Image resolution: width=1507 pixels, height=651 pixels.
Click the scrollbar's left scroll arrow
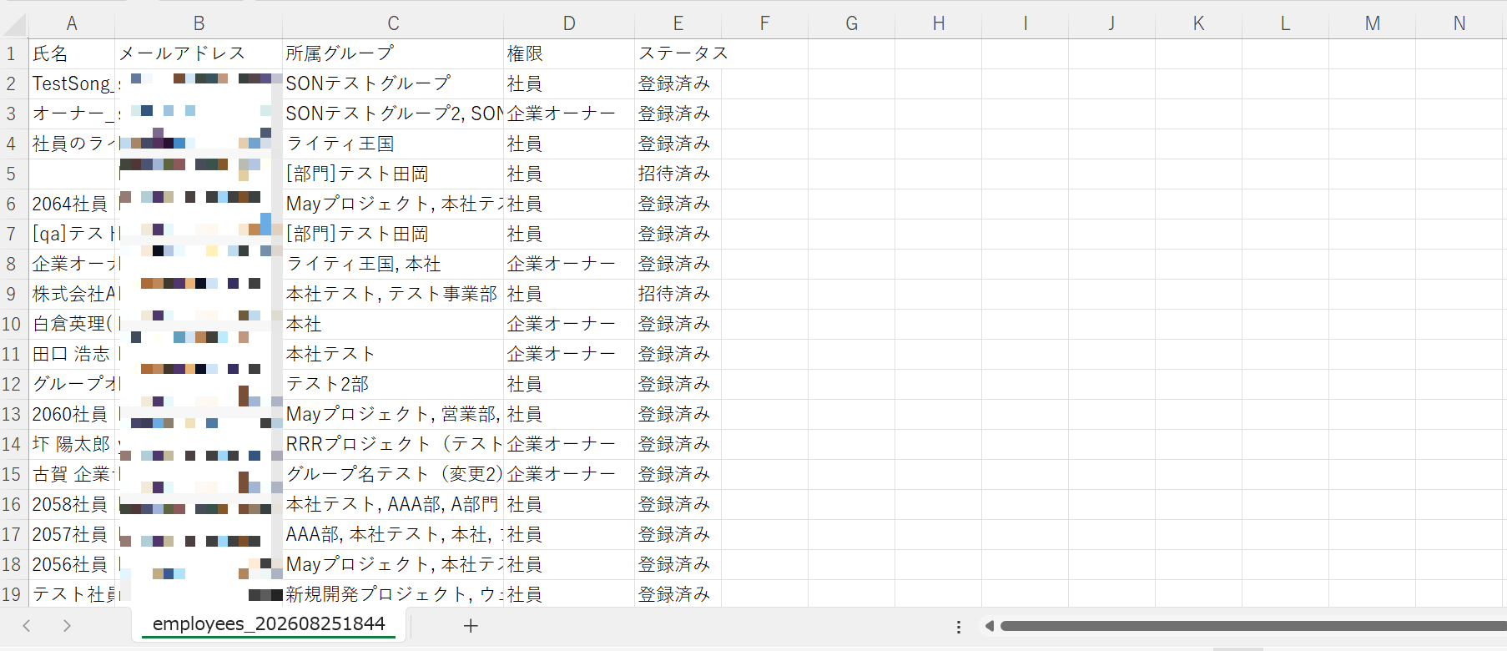(x=989, y=626)
